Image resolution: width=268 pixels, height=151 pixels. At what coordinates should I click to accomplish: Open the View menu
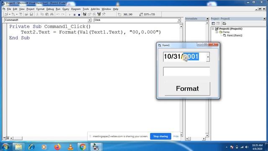(22, 9)
